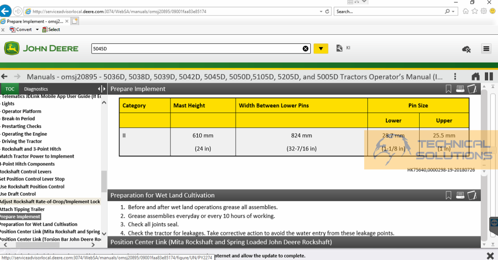Switch to the Diagnostics tab

click(x=36, y=89)
